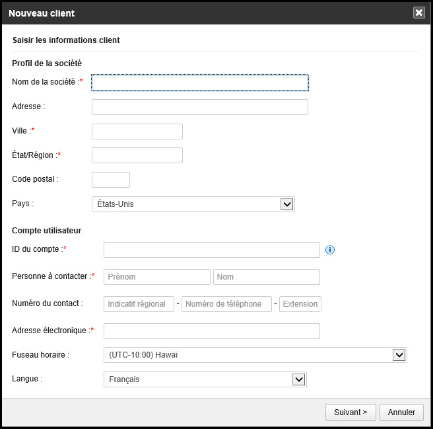Image resolution: width=433 pixels, height=429 pixels.
Task: Click into the État/Région field
Action: 137,155
